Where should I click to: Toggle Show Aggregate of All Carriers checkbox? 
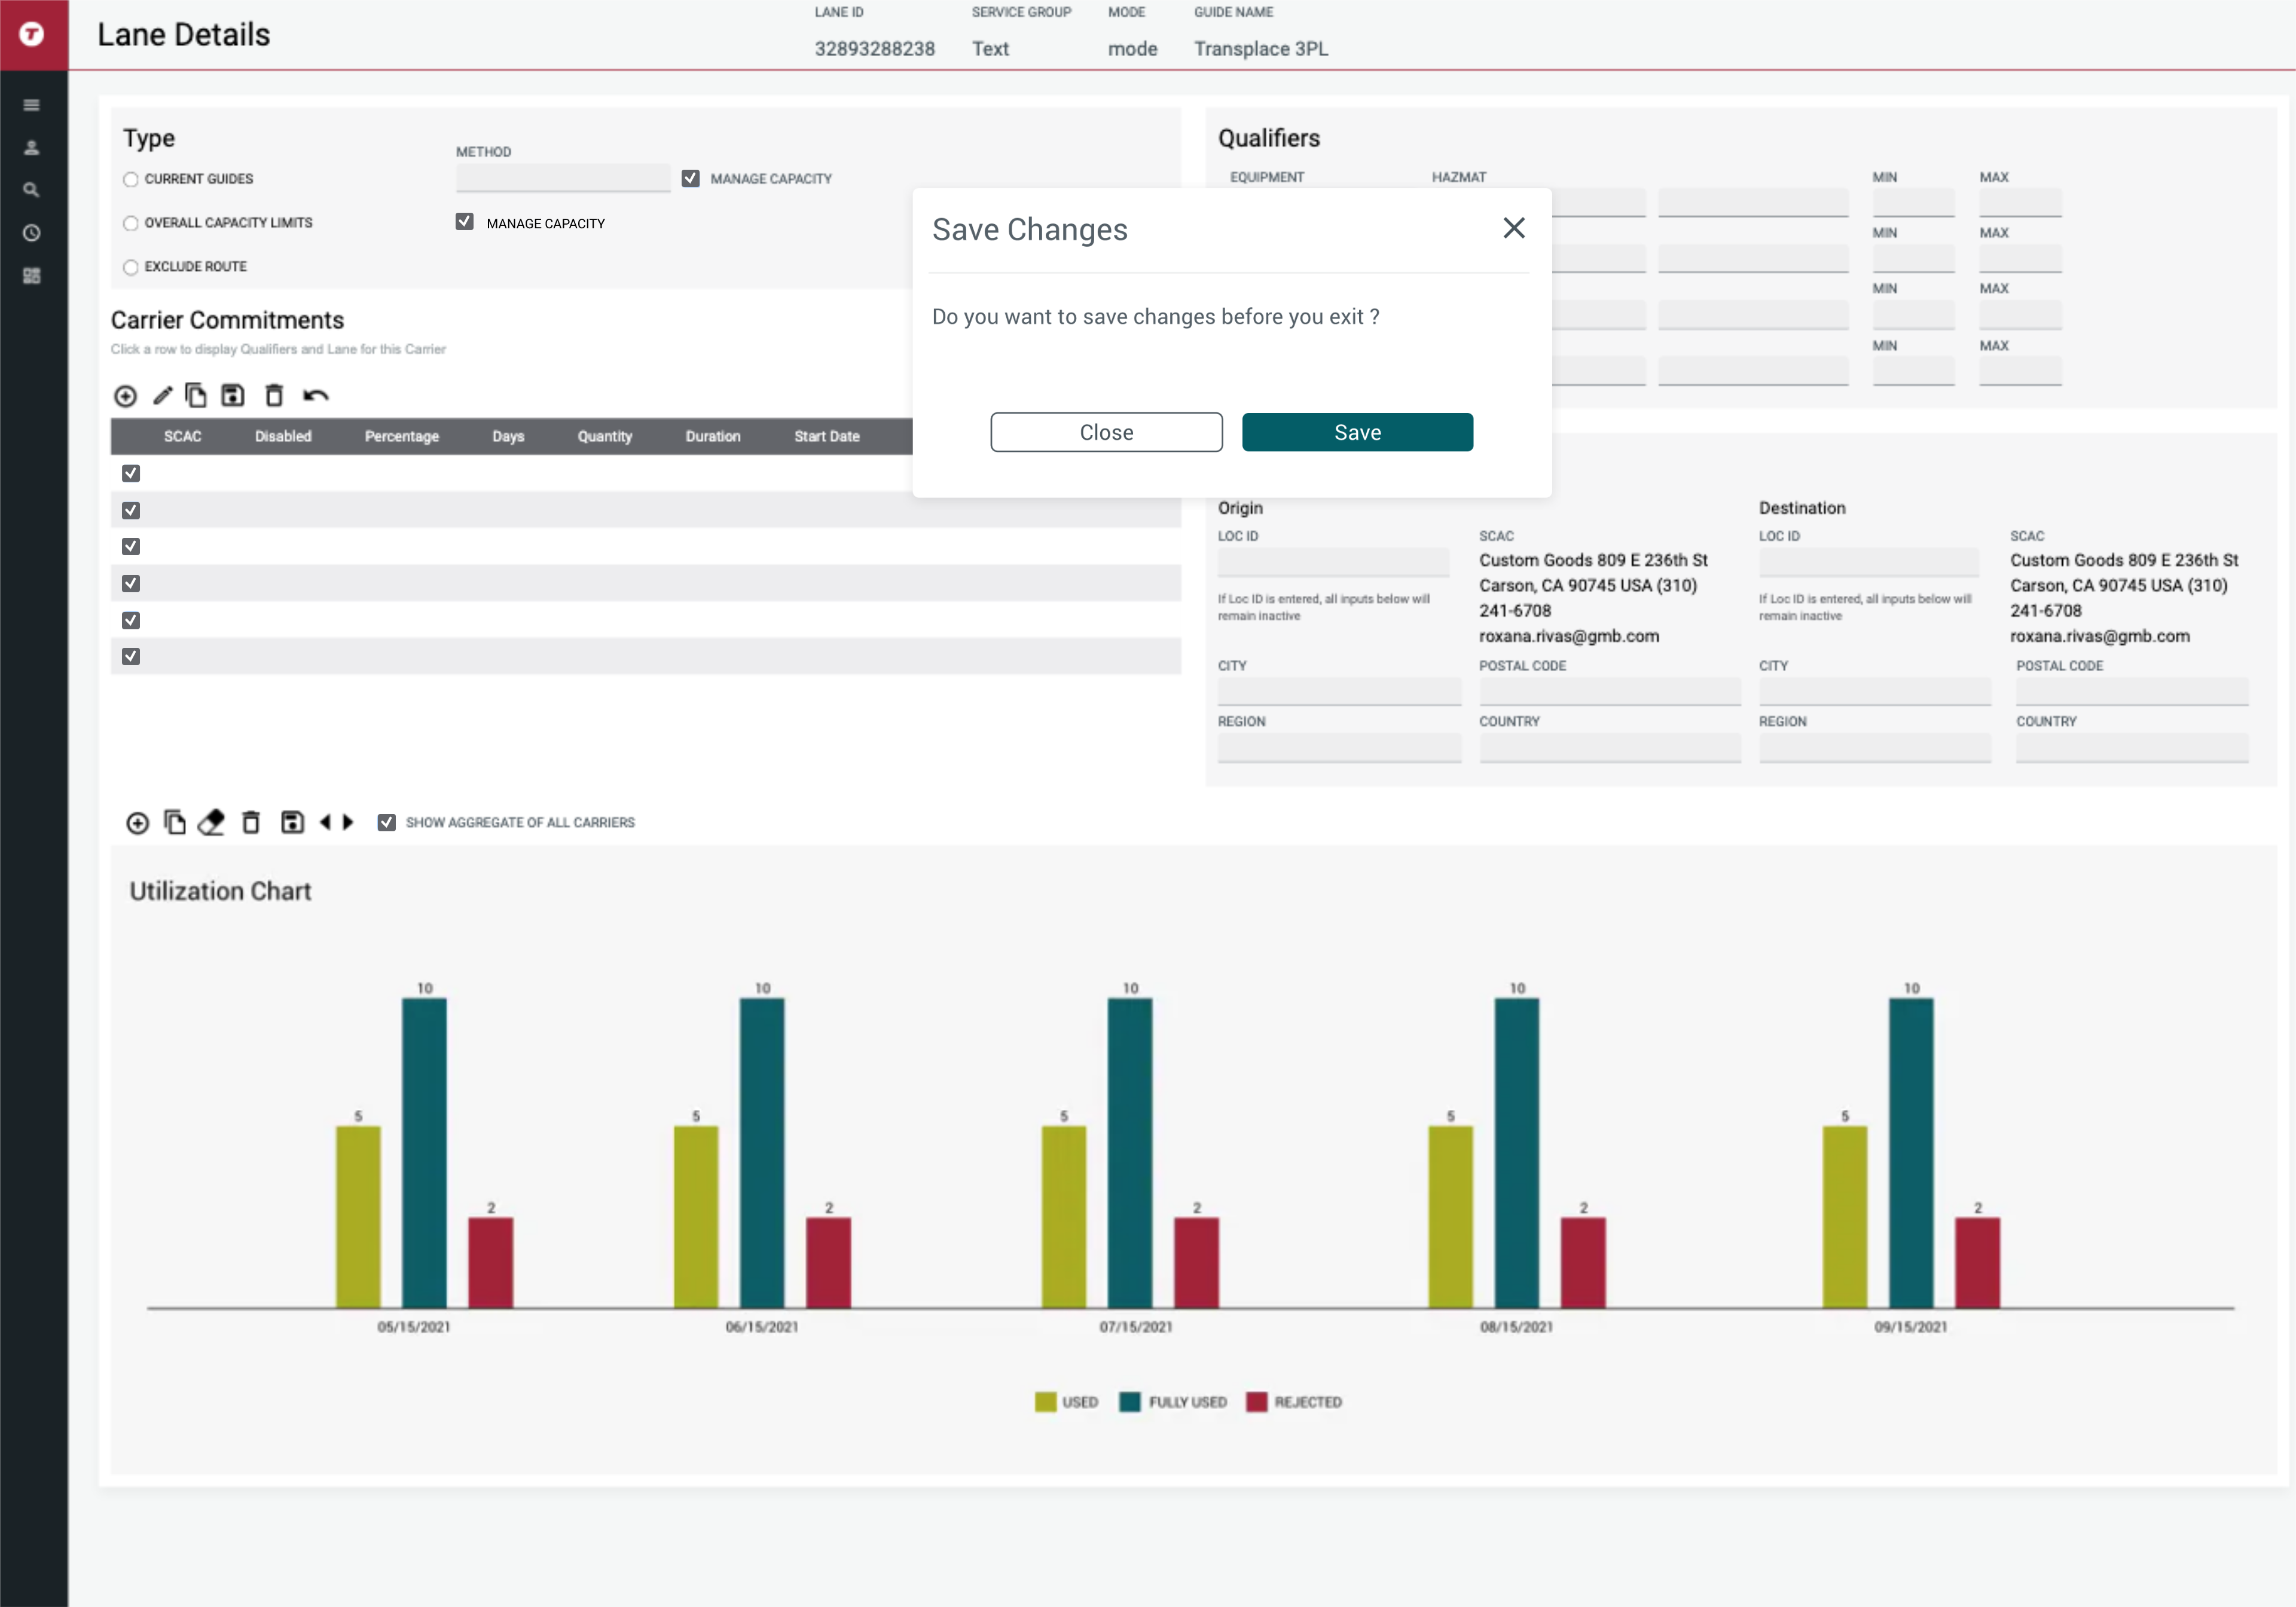[x=386, y=822]
